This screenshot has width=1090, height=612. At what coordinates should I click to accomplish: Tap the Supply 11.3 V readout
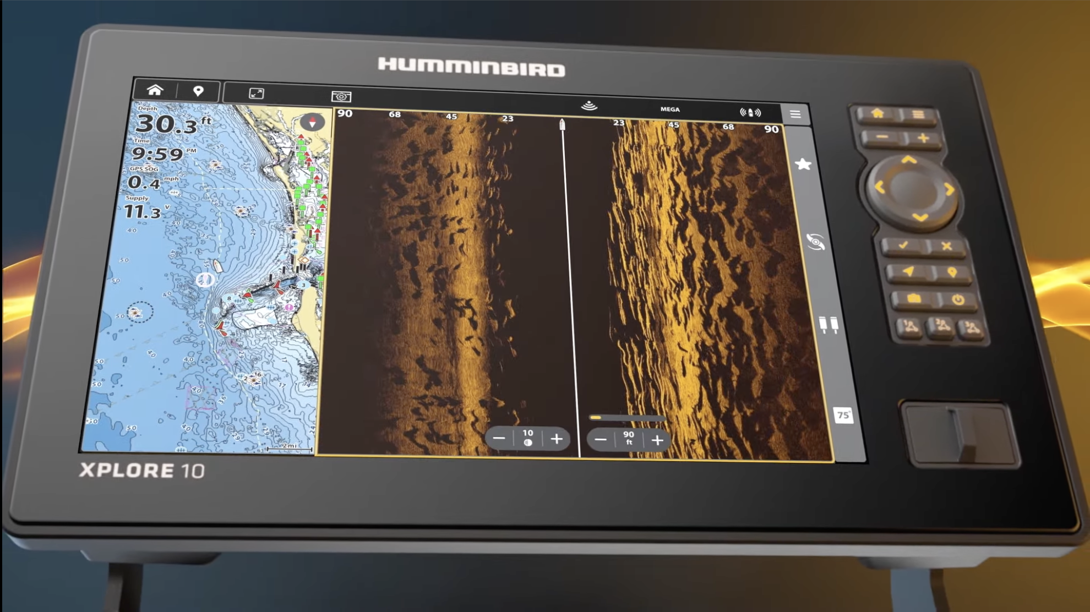click(146, 209)
